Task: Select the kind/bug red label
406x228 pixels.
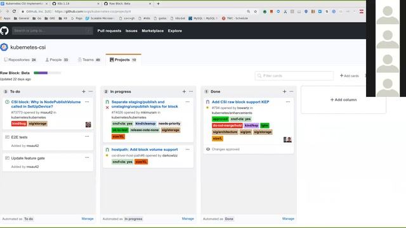Action: point(19,123)
